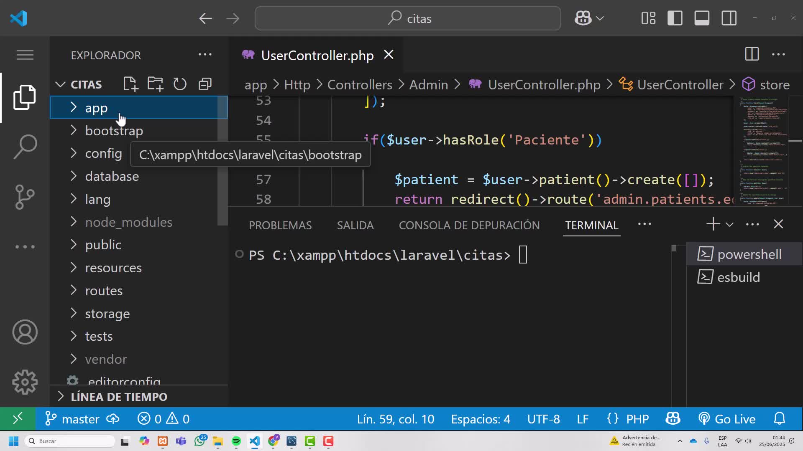Viewport: 803px width, 451px height.
Task: Open Copilot status in status bar
Action: pyautogui.click(x=673, y=418)
